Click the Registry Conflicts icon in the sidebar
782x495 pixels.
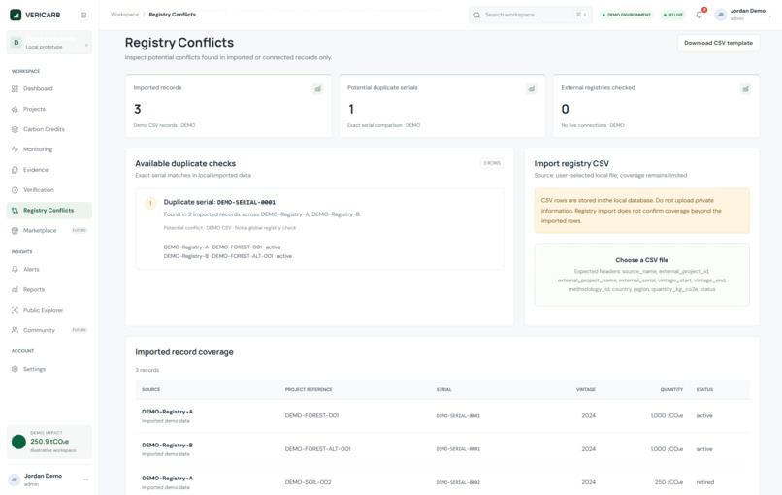(x=15, y=210)
